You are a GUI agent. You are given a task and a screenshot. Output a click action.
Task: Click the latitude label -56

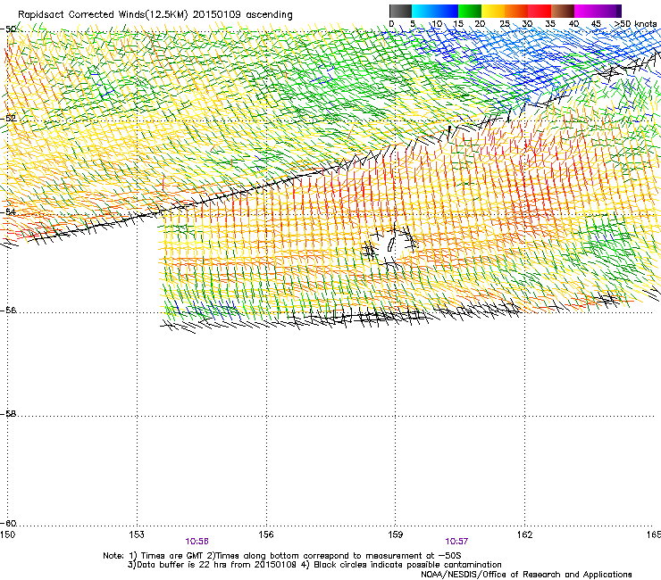tap(8, 310)
